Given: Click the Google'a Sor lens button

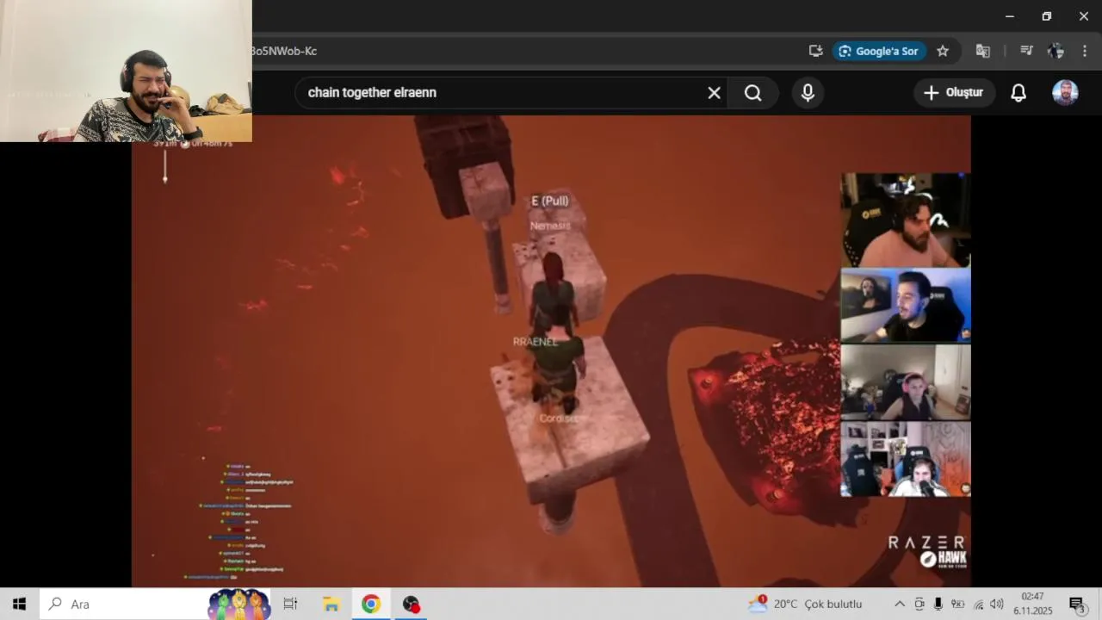Looking at the screenshot, I should point(879,51).
